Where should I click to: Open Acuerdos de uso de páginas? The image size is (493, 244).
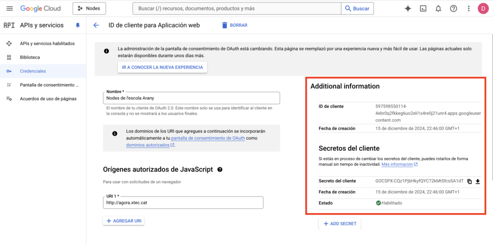point(48,99)
